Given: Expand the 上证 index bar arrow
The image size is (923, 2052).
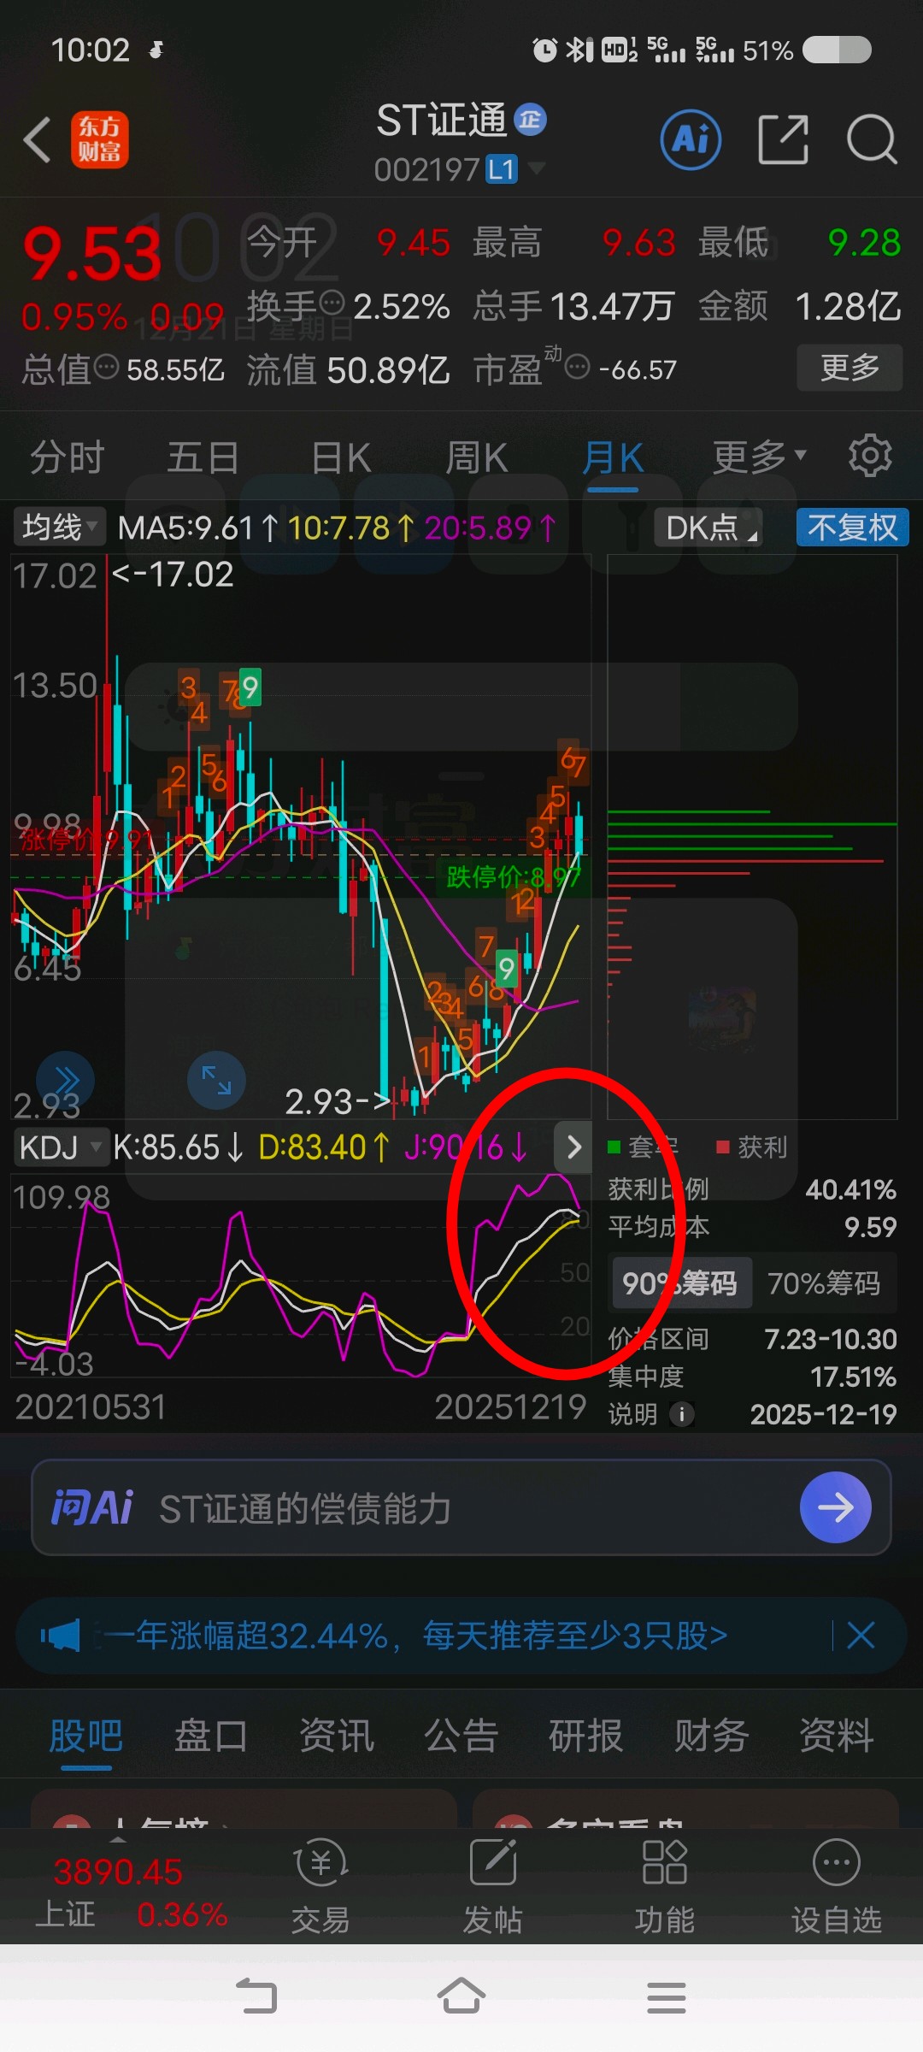Looking at the screenshot, I should [x=119, y=1838].
